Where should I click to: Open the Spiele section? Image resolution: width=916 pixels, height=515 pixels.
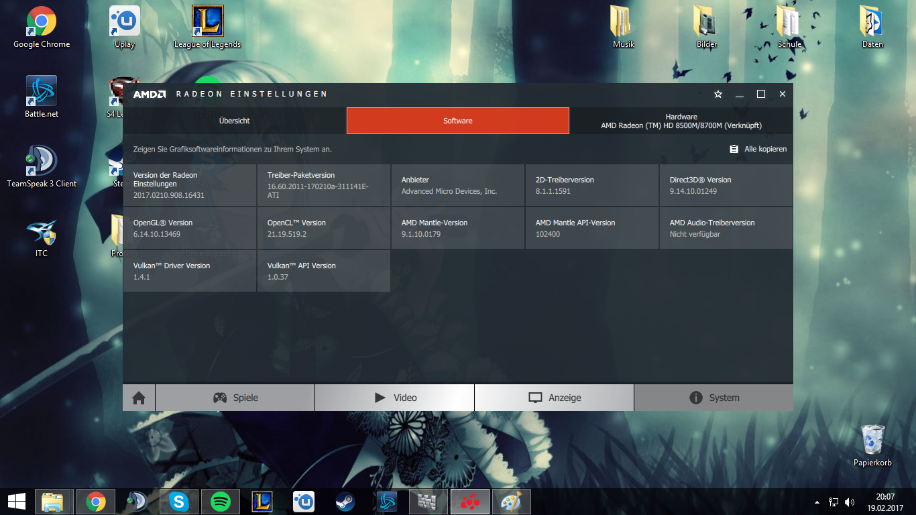pos(235,398)
